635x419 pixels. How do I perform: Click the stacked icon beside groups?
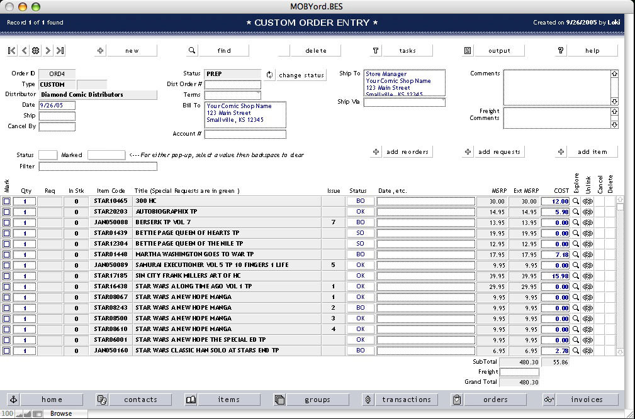[279, 400]
